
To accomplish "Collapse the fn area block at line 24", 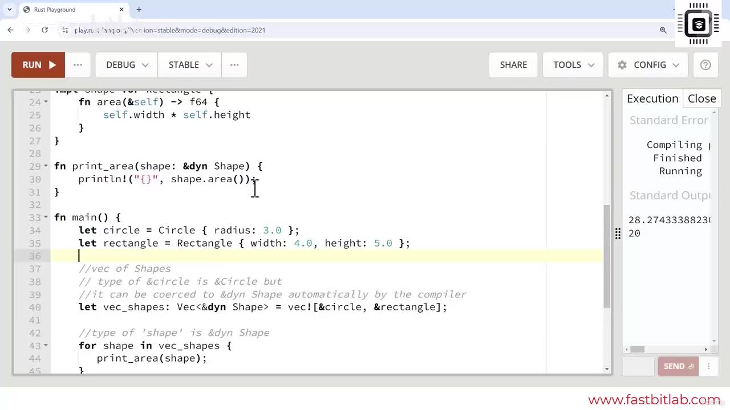I will 46,102.
